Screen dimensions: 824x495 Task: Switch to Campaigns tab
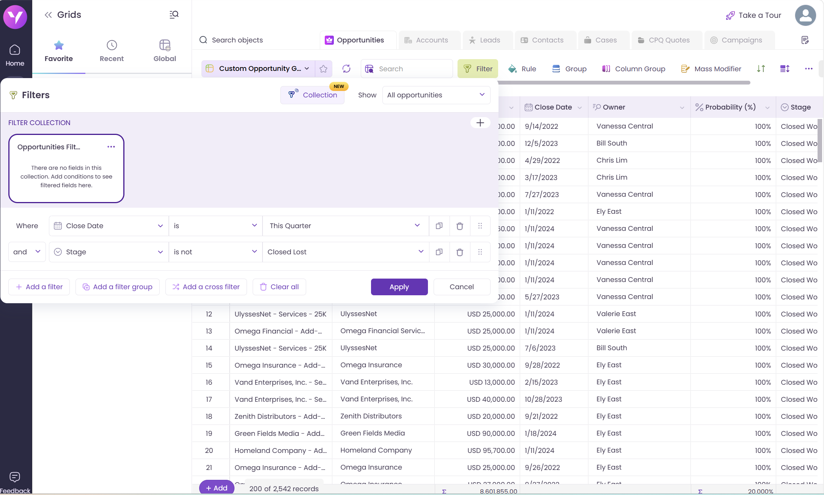740,40
